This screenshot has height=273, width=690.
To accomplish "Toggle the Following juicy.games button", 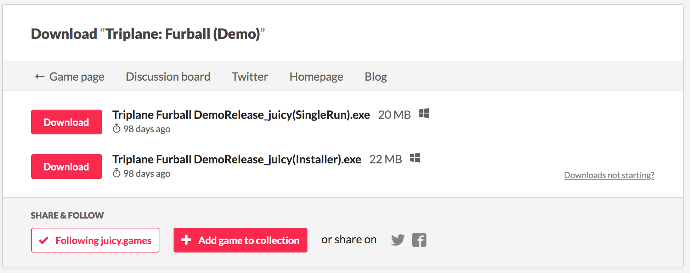I will (x=95, y=240).
